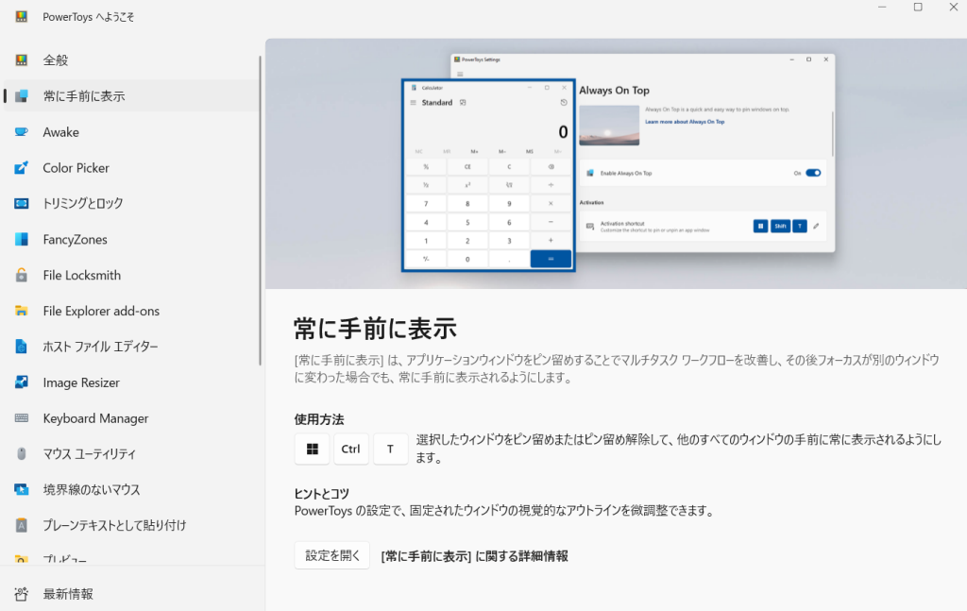Click the 常に手前に表示 page heading
This screenshot has width=967, height=611.
375,329
